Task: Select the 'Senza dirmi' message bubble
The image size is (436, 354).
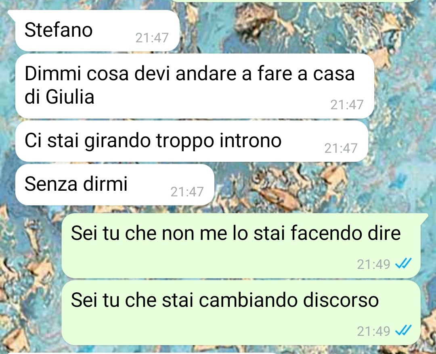Action: 115,185
